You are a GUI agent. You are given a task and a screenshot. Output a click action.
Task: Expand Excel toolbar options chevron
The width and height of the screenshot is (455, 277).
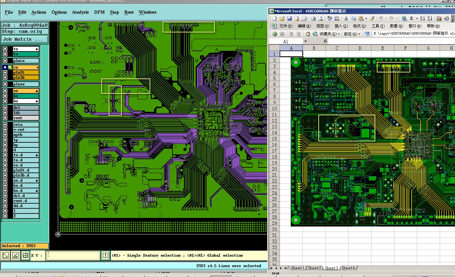[x=453, y=19]
